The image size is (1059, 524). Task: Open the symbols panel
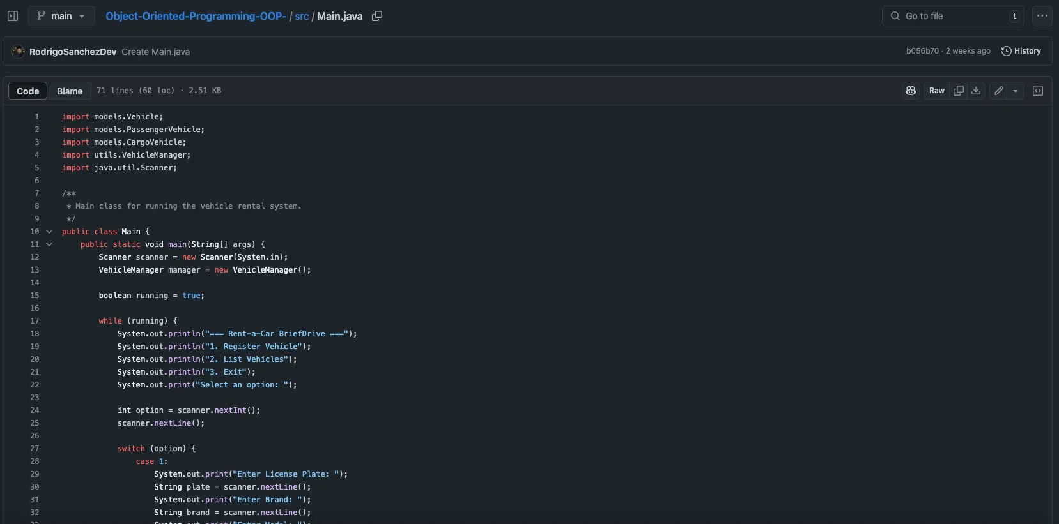click(1038, 91)
